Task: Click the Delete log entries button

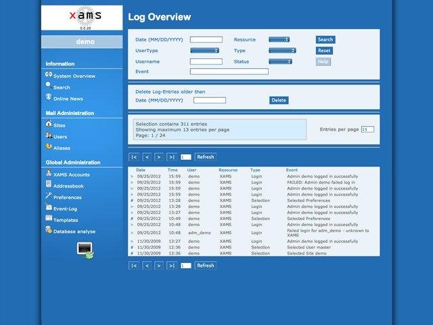Action: pyautogui.click(x=279, y=100)
